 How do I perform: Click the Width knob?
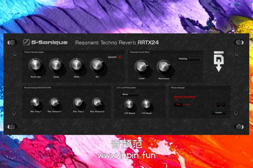coord(77,65)
